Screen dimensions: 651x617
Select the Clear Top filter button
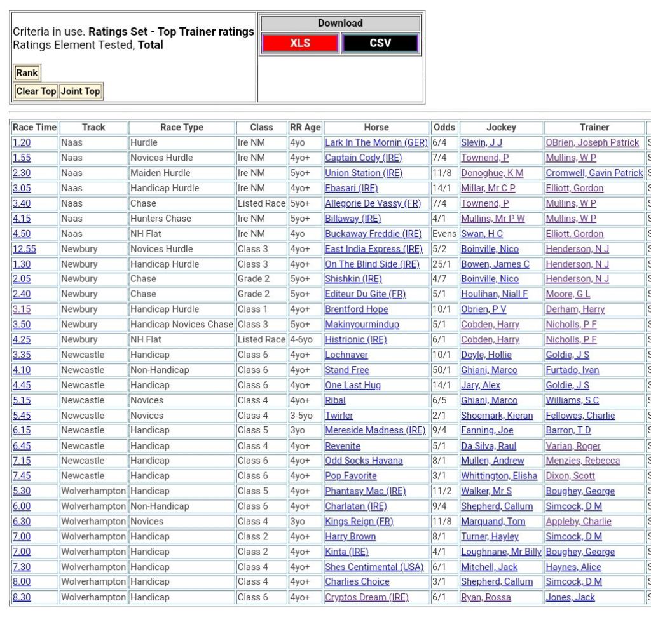coord(36,91)
